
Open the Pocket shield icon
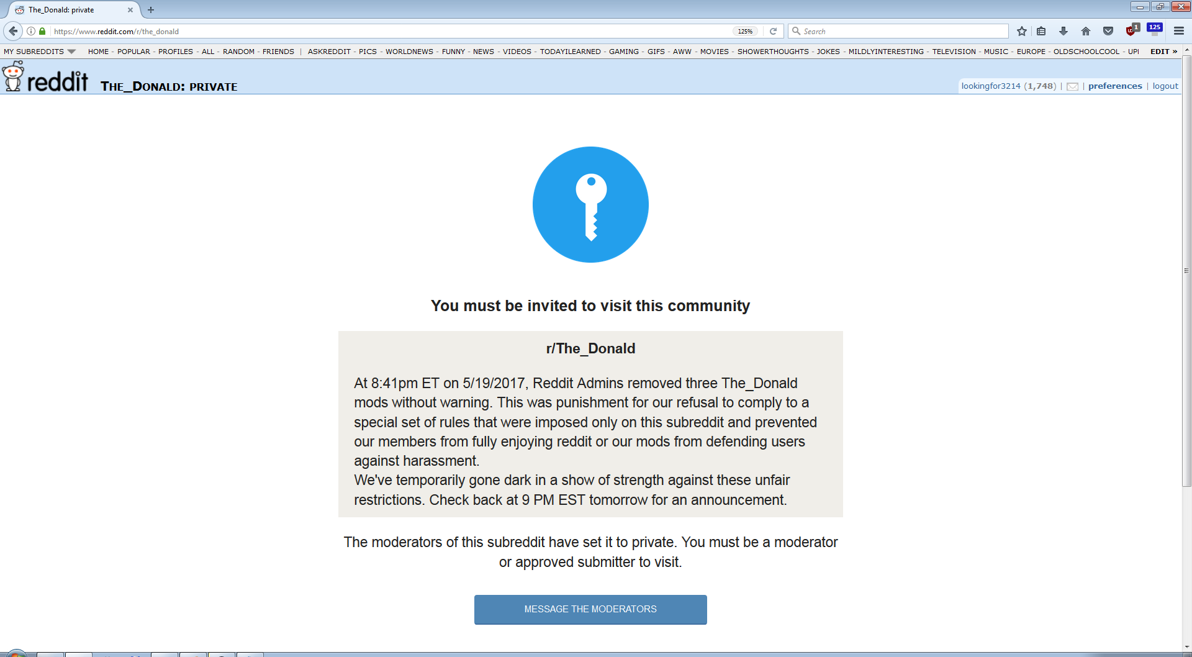click(1108, 31)
